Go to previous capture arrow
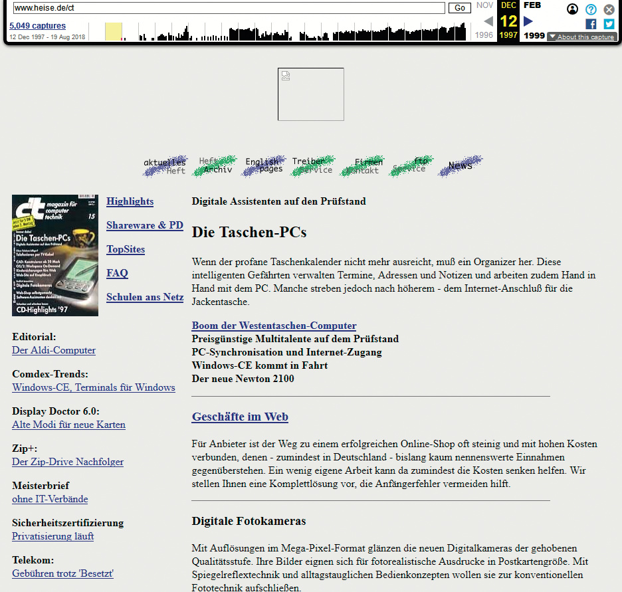This screenshot has height=592, width=622. [x=488, y=21]
